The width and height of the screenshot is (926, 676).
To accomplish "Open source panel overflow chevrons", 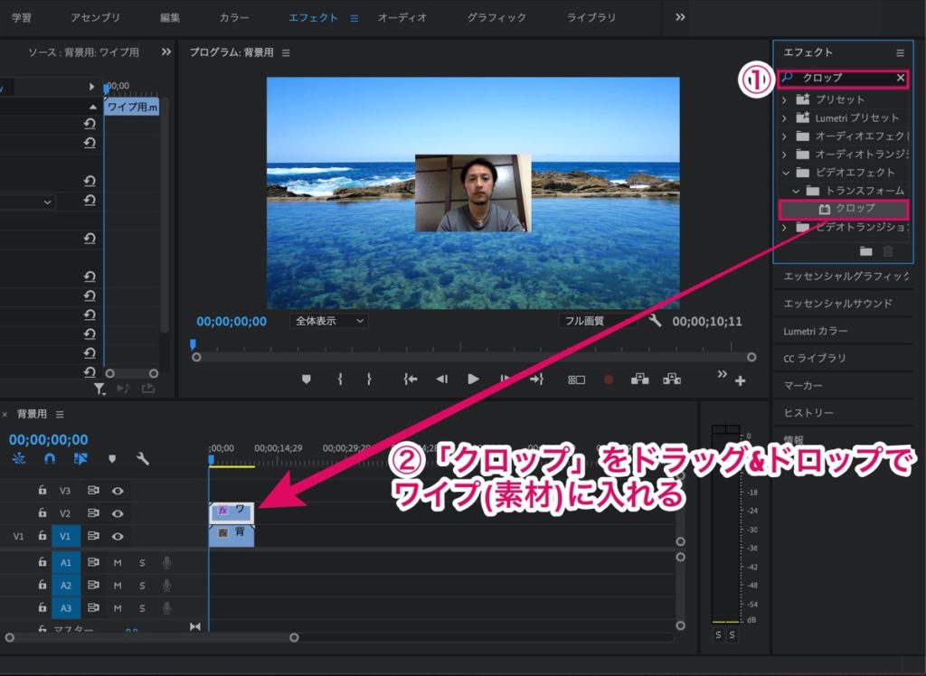I will tap(166, 52).
